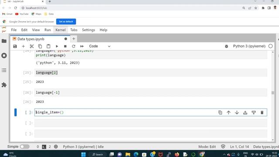Click the language[-1] code cell
This screenshot has height=157, width=279.
coord(151,92)
